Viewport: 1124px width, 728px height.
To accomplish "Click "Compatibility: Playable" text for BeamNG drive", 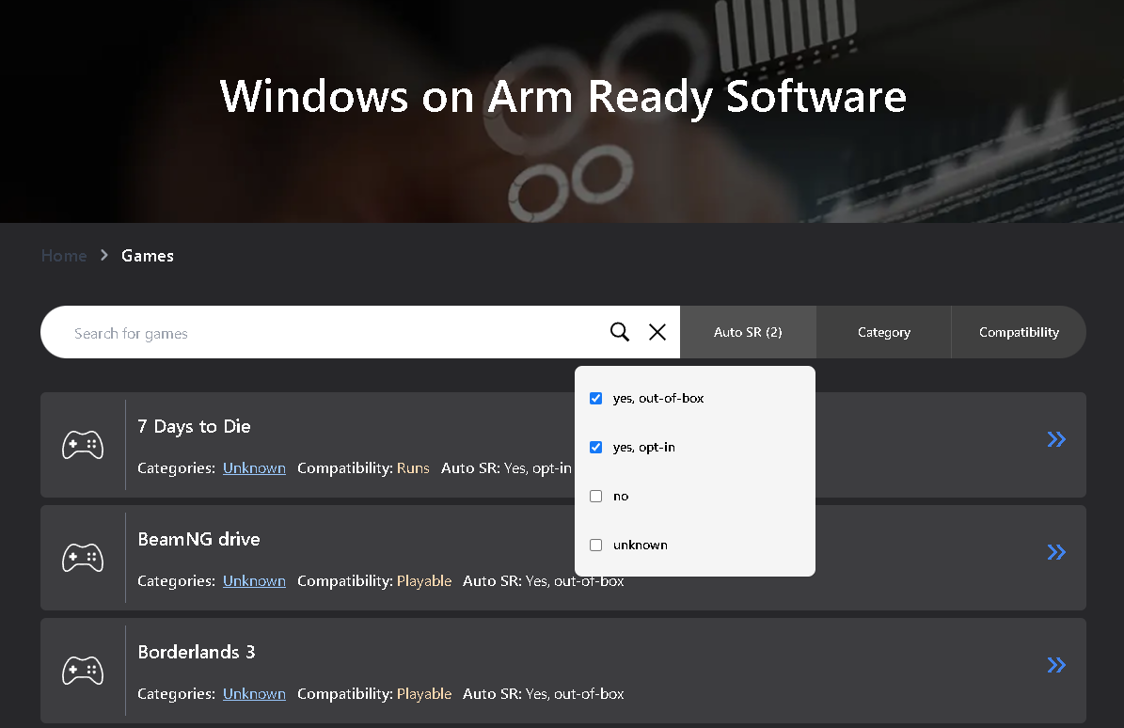I will 374,581.
